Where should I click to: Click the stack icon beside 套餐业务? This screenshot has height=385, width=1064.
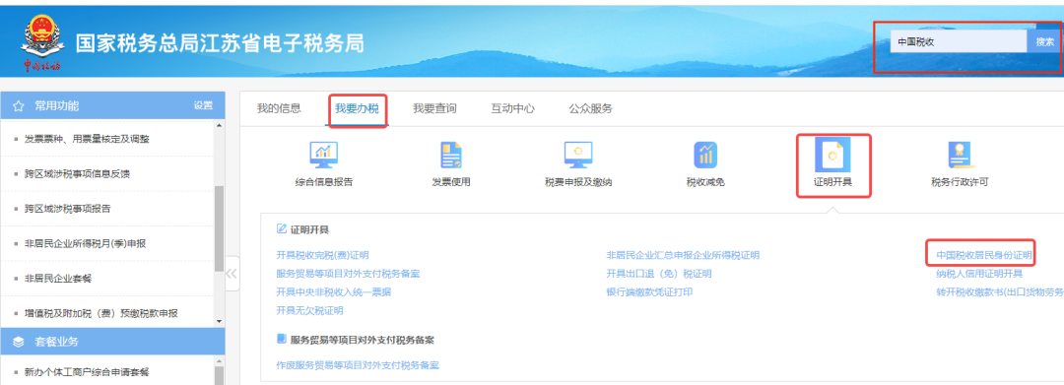(19, 342)
